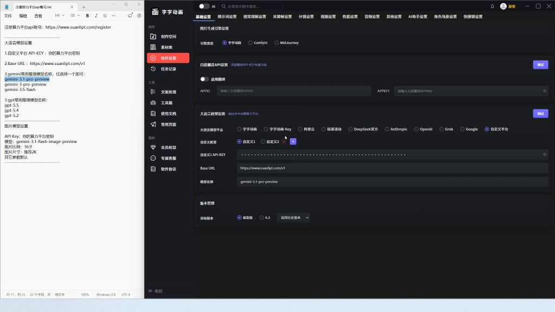555x312 pixels.
Task: Open 常用页面 in the sidebar
Action: tap(168, 125)
